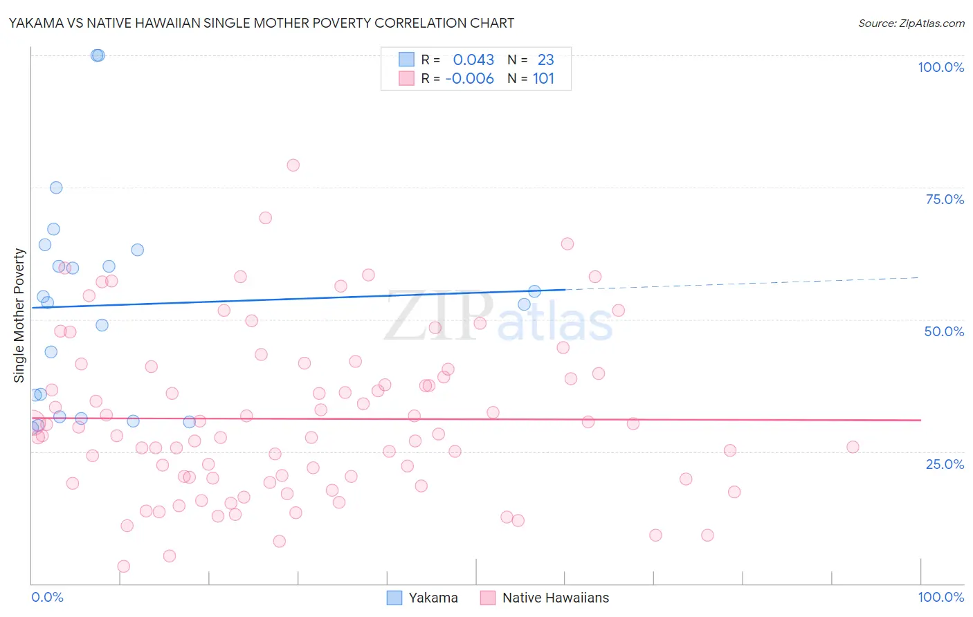973x617 pixels.
Task: Select the topmost blue Yakama data point
Action: tap(98, 55)
